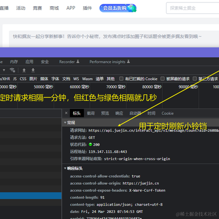The width and height of the screenshot is (219, 219).
Task: Click the 50000 毫秒 timeline marker
Action: click(43, 87)
